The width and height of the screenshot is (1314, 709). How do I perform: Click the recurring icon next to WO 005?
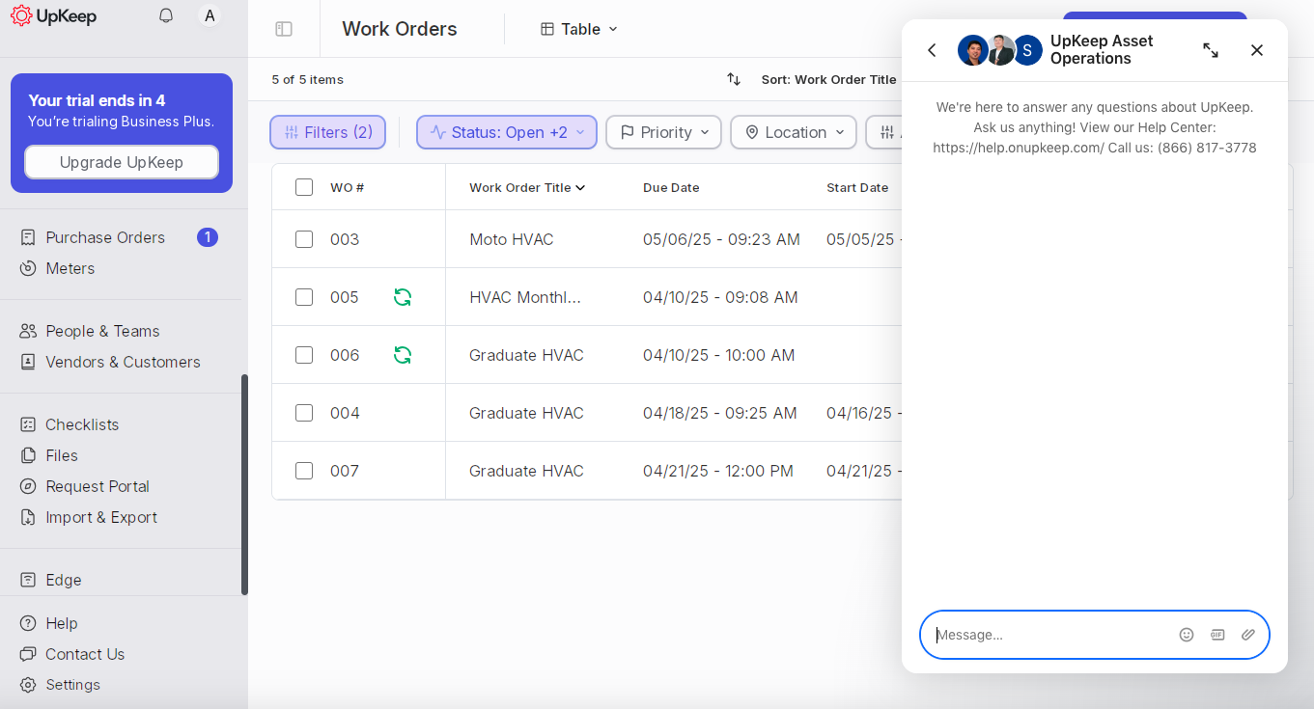click(x=402, y=297)
